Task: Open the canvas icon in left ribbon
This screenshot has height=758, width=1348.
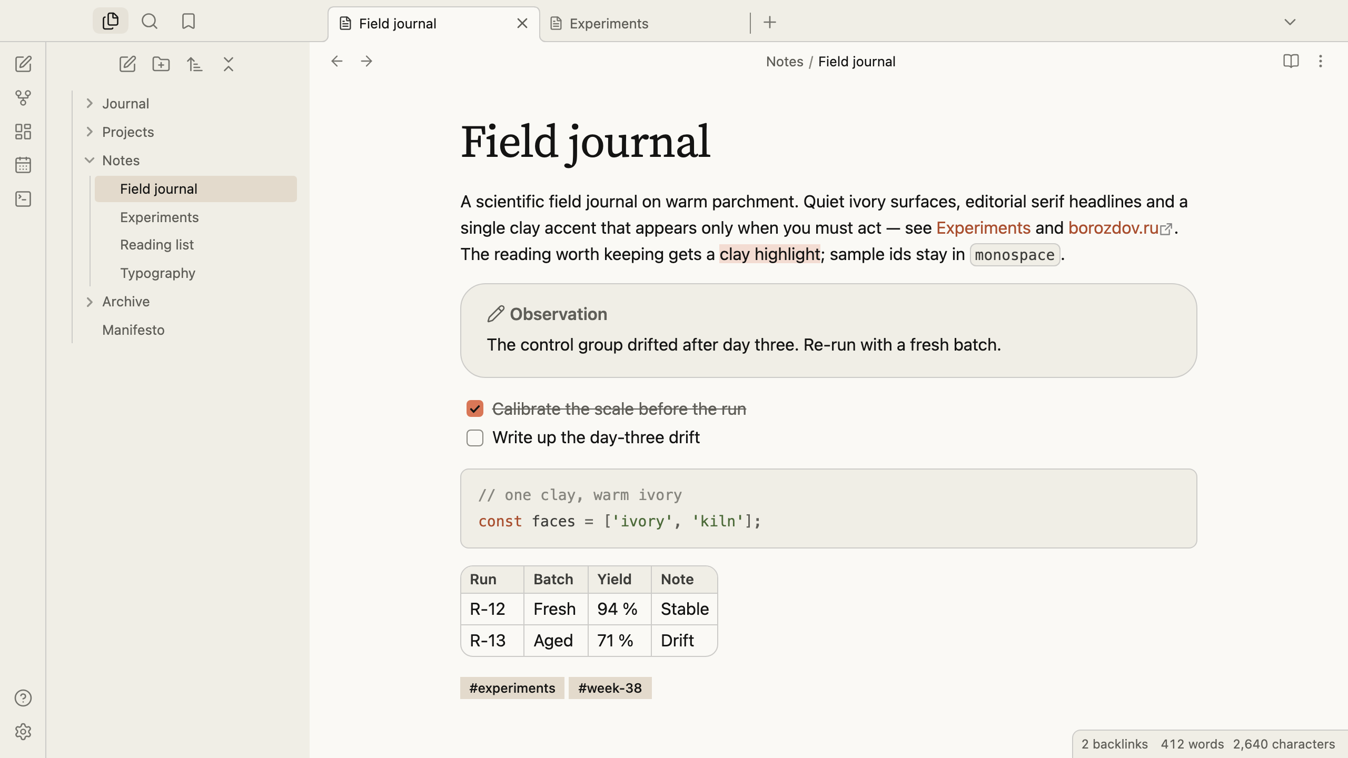Action: coord(23,132)
